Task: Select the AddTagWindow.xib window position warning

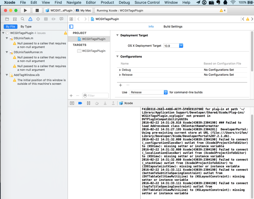Action: pyautogui.click(x=39, y=82)
